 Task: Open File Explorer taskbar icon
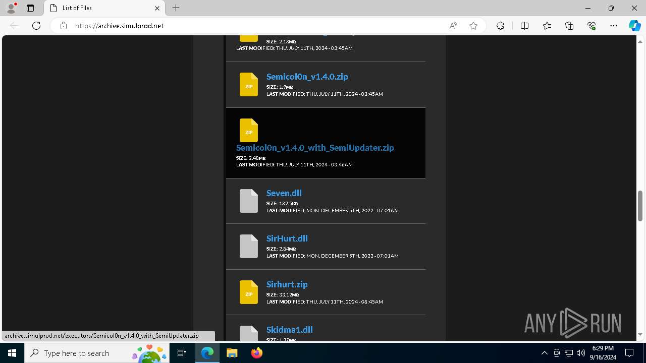click(x=232, y=353)
